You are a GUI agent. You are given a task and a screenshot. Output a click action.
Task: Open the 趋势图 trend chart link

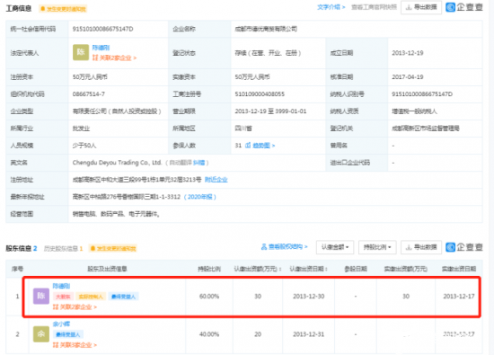pyautogui.click(x=260, y=146)
